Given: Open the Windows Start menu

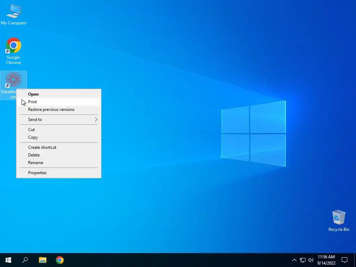Looking at the screenshot, I should pyautogui.click(x=8, y=260).
